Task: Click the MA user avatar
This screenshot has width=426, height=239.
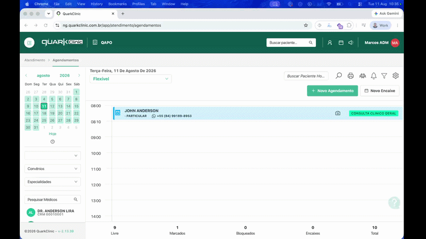Action: pyautogui.click(x=395, y=42)
